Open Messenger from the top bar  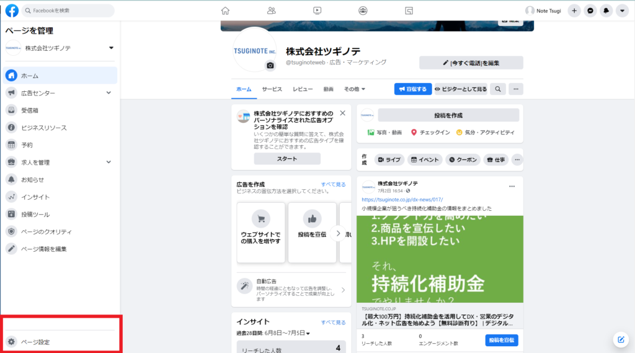pos(590,11)
